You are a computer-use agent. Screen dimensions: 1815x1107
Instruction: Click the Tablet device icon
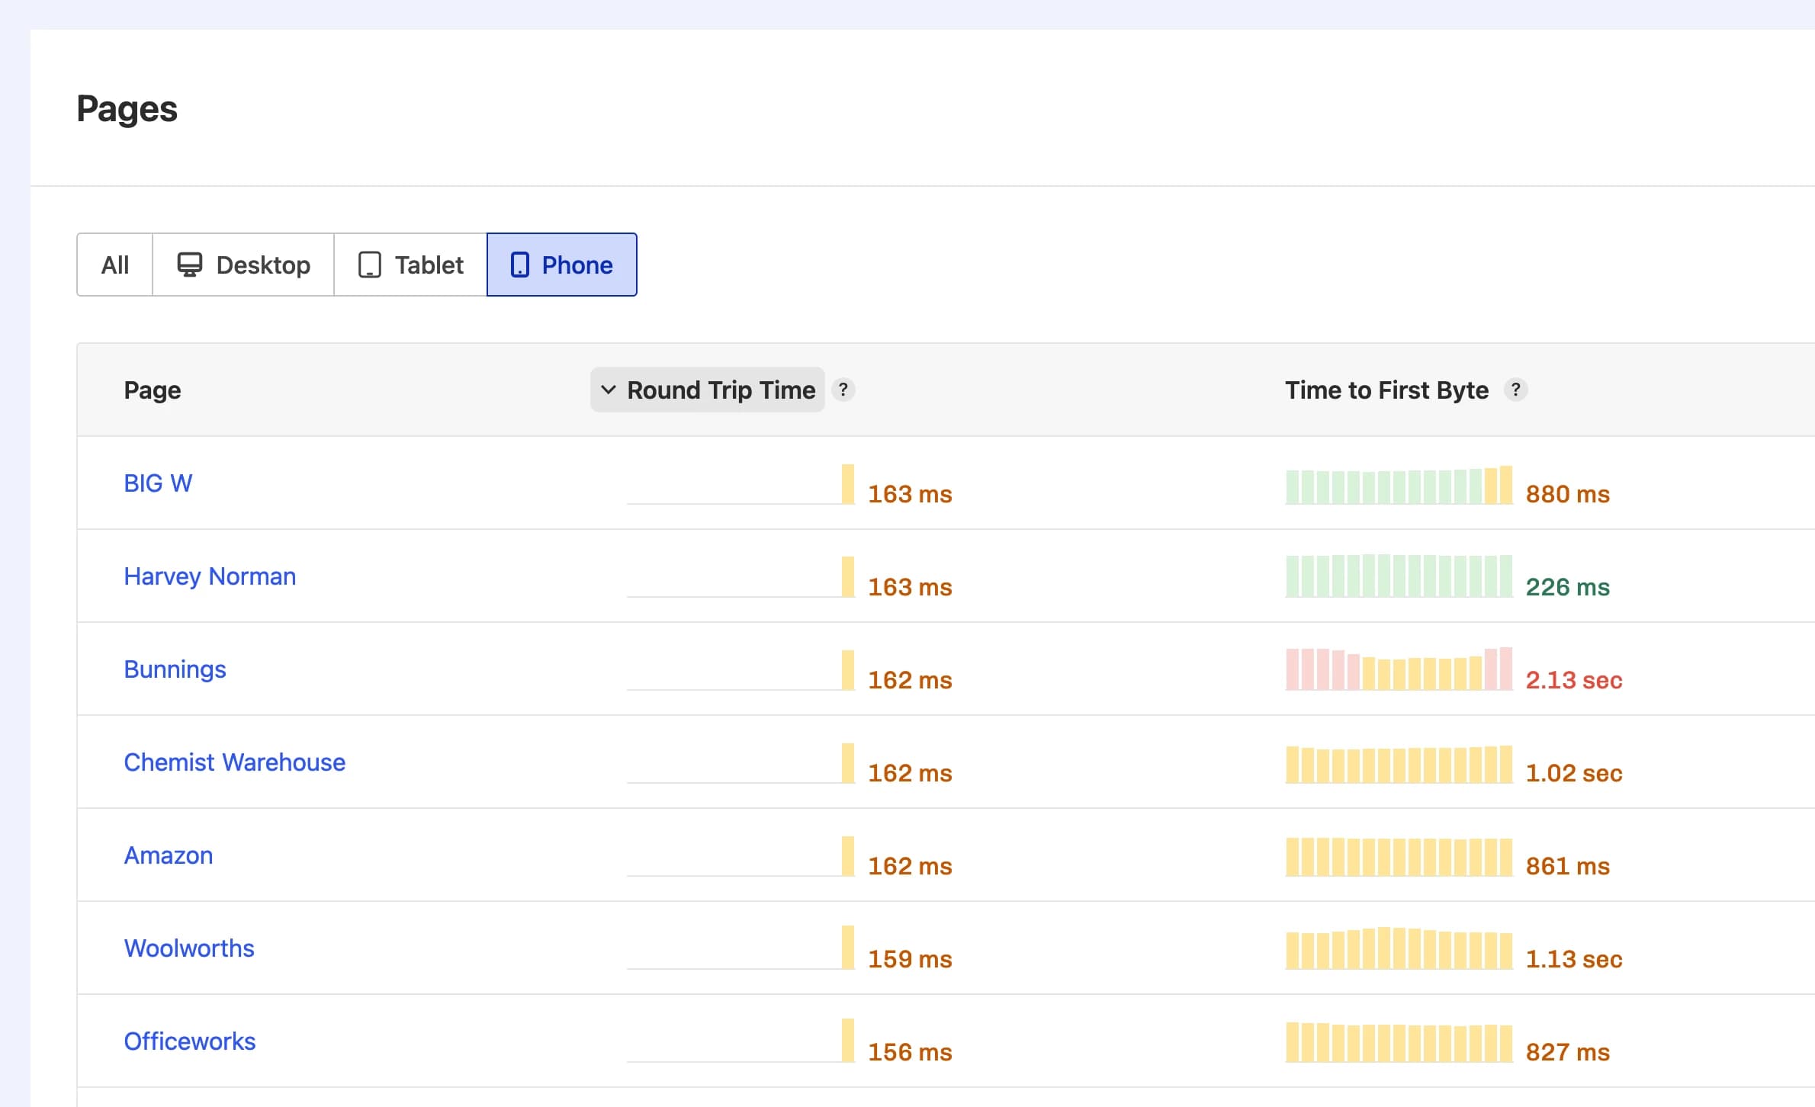click(x=370, y=265)
